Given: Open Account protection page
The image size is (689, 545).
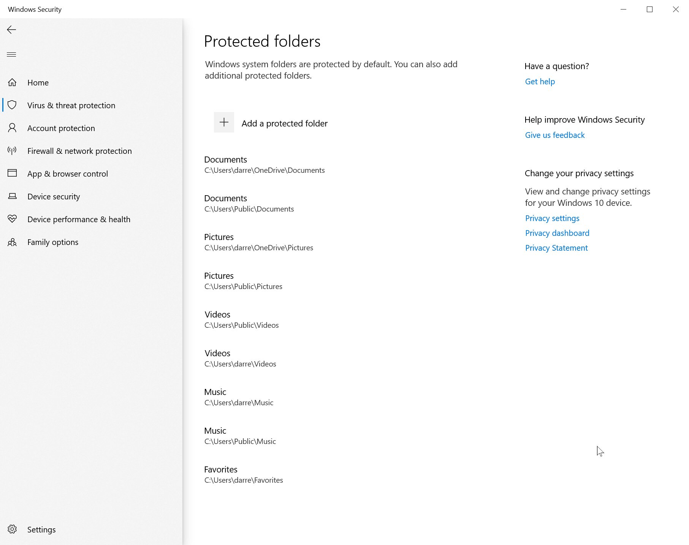Looking at the screenshot, I should point(61,128).
